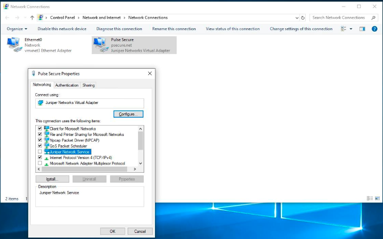Uncheck Internet Protocol Version 4 (TCP/IPv4)
Screen dimensions: 383x239
pos(40,158)
